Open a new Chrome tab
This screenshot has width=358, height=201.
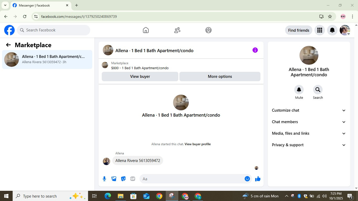pos(77,5)
